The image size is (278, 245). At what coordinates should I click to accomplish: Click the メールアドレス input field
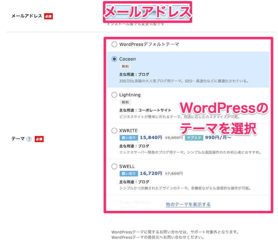148,12
